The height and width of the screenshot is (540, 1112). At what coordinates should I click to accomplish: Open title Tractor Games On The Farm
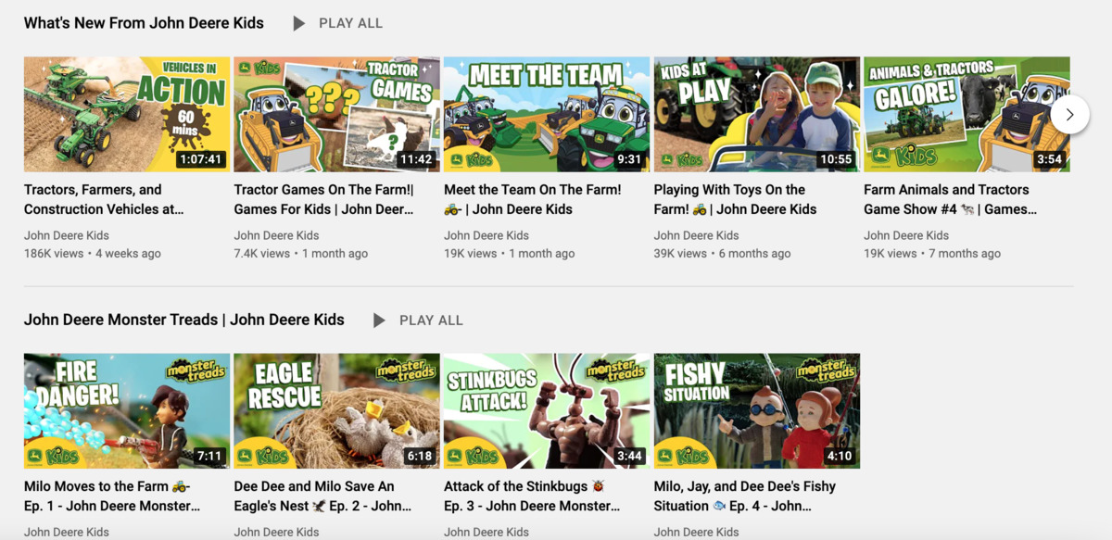pyautogui.click(x=324, y=199)
